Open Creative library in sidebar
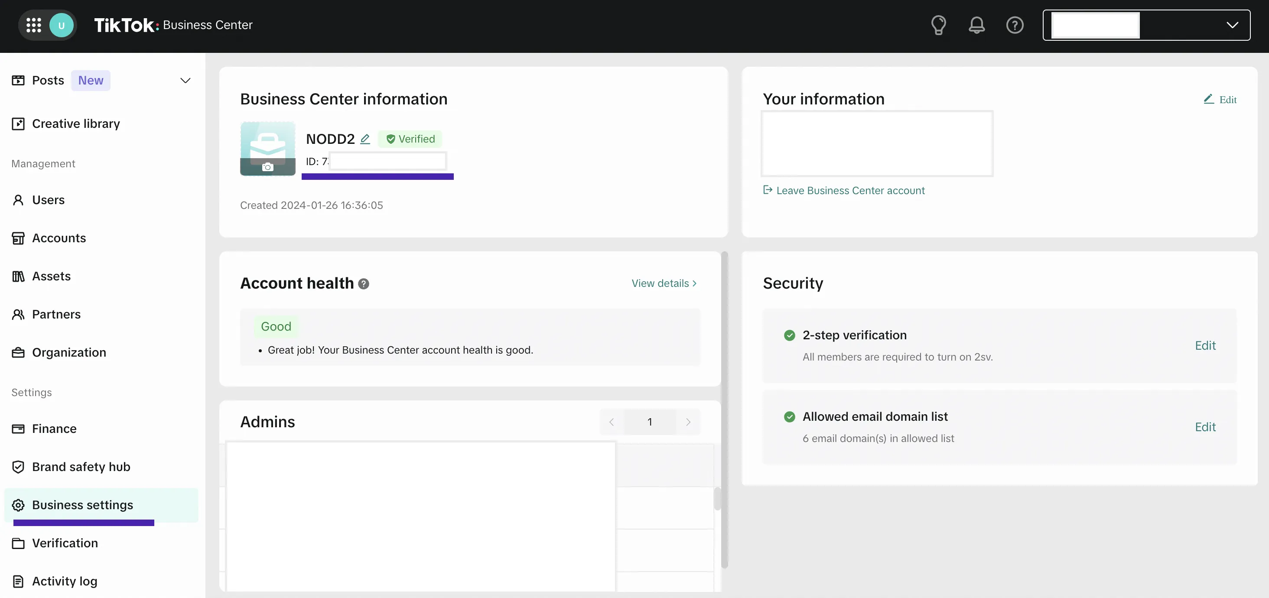The height and width of the screenshot is (598, 1269). pos(76,123)
